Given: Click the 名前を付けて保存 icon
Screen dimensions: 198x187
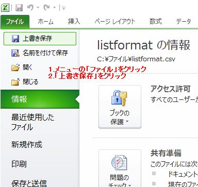Looking at the screenshot, I should point(15,53).
